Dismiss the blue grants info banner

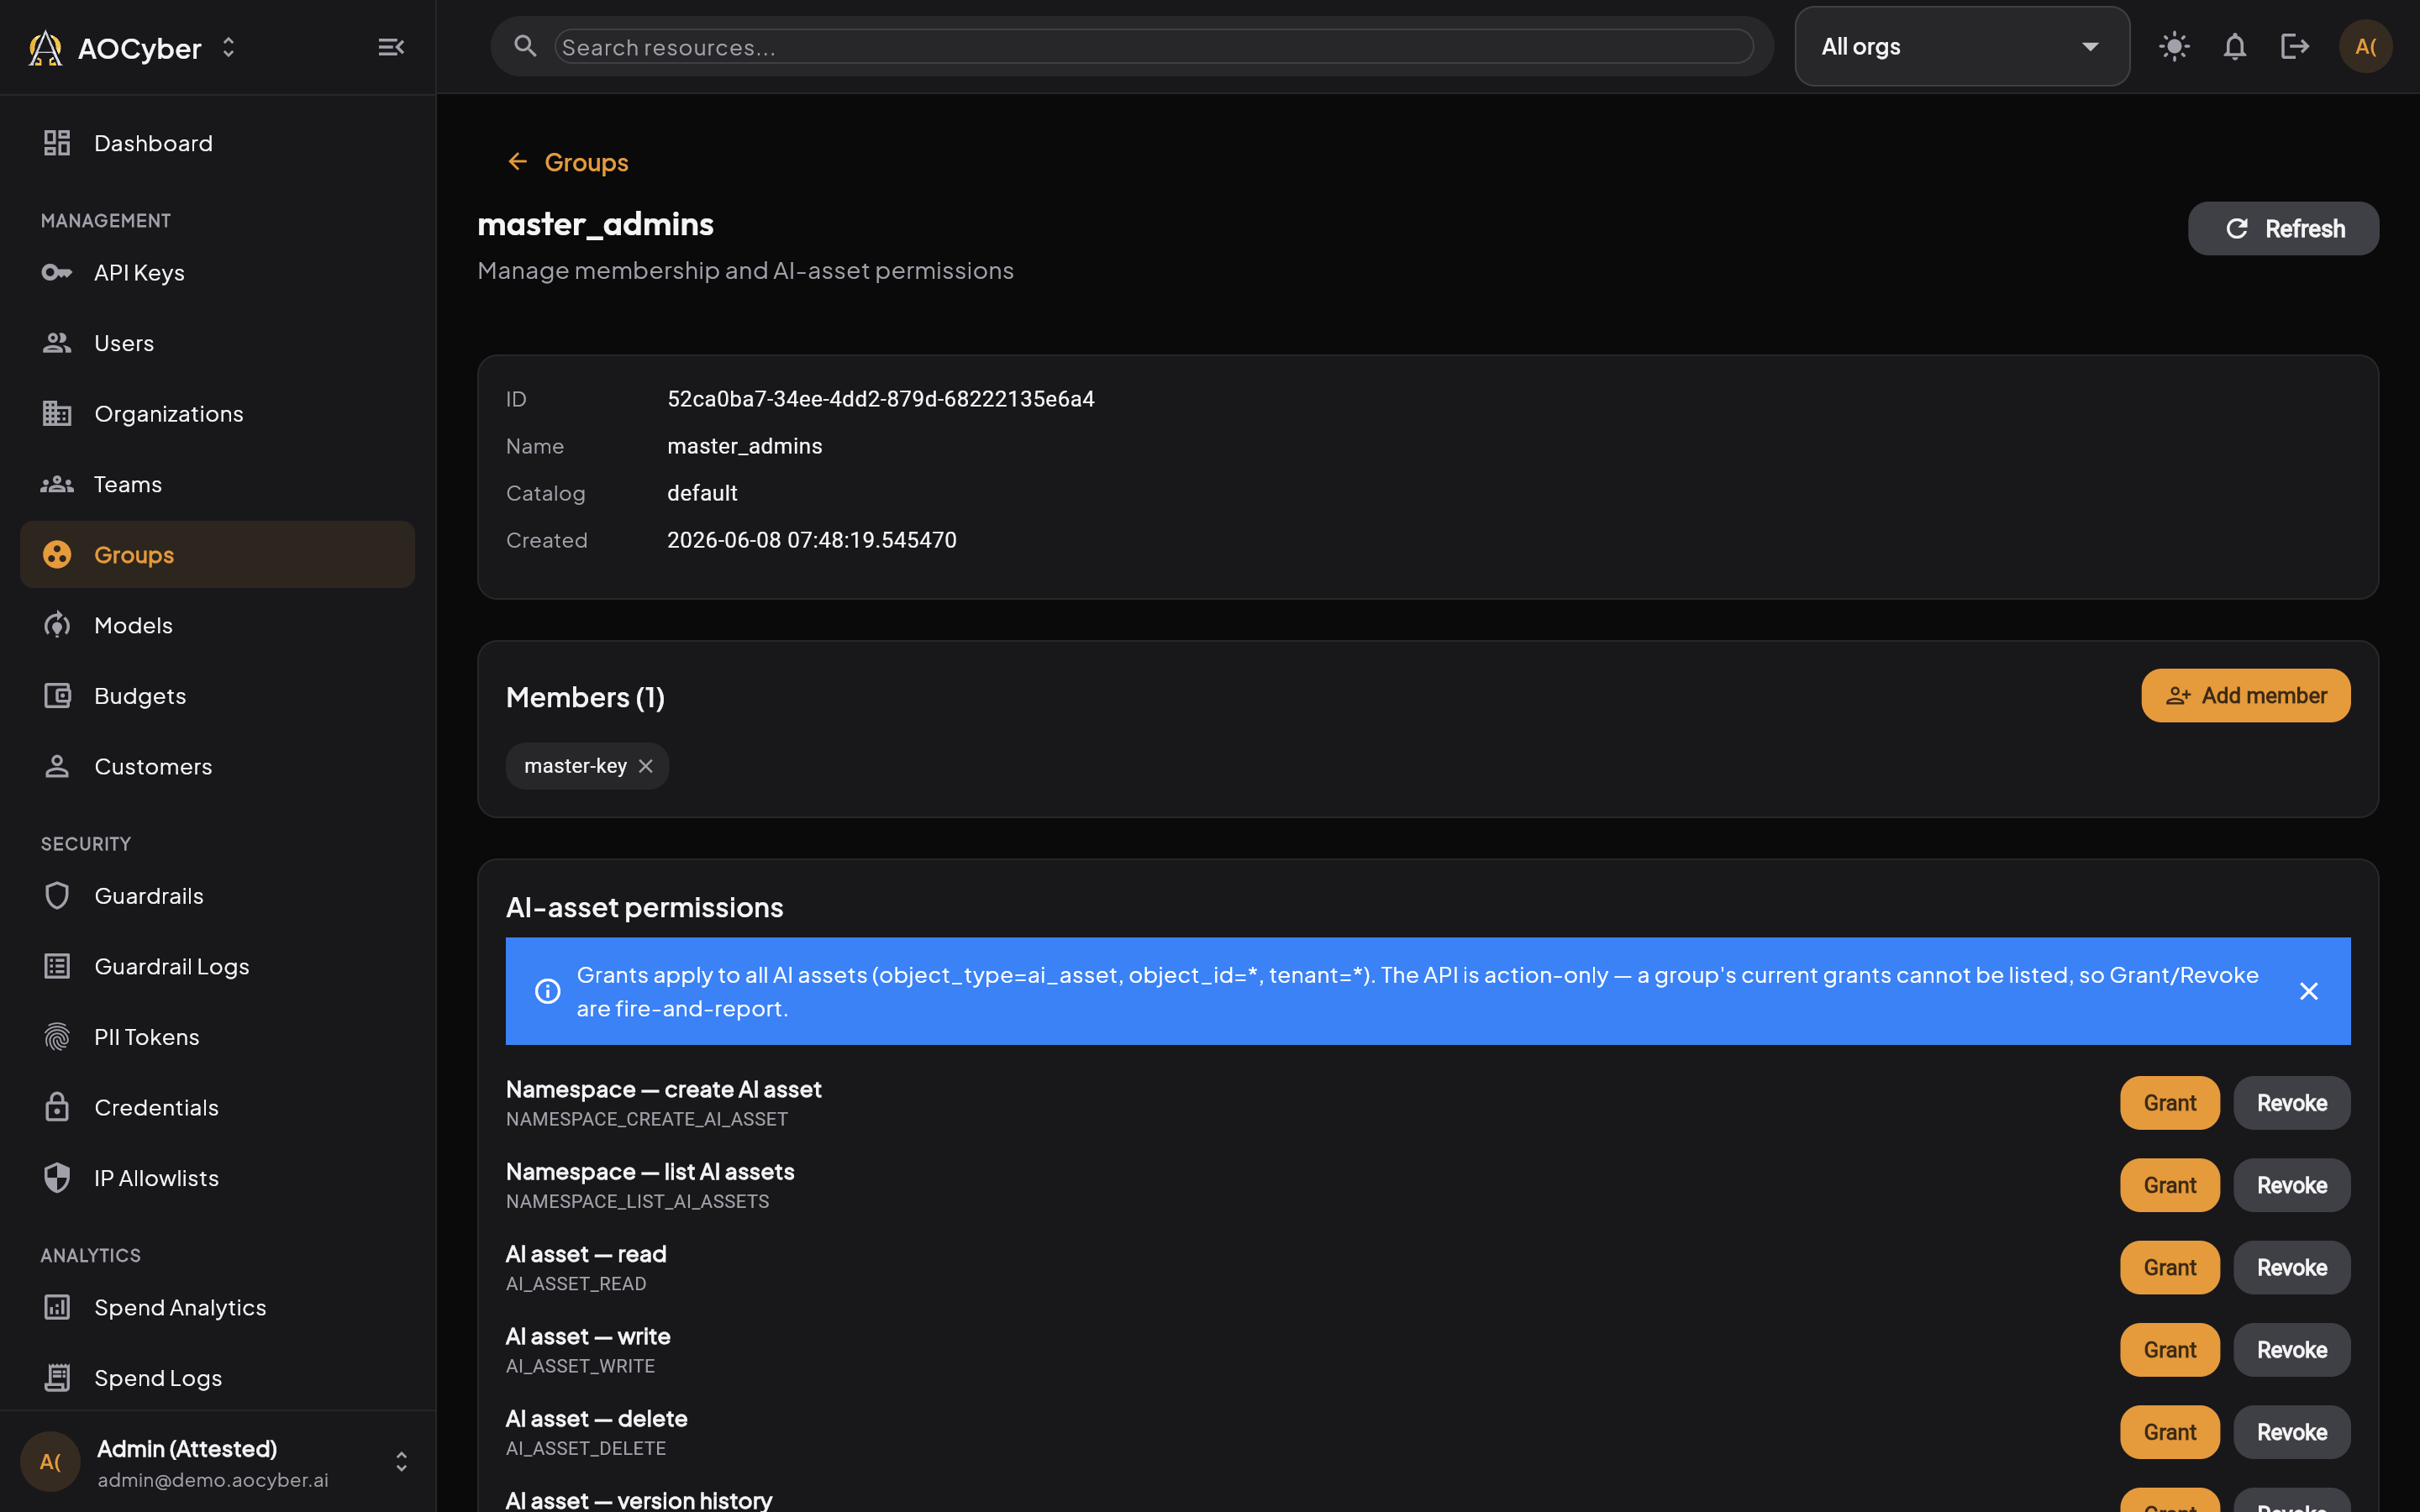(x=2309, y=991)
